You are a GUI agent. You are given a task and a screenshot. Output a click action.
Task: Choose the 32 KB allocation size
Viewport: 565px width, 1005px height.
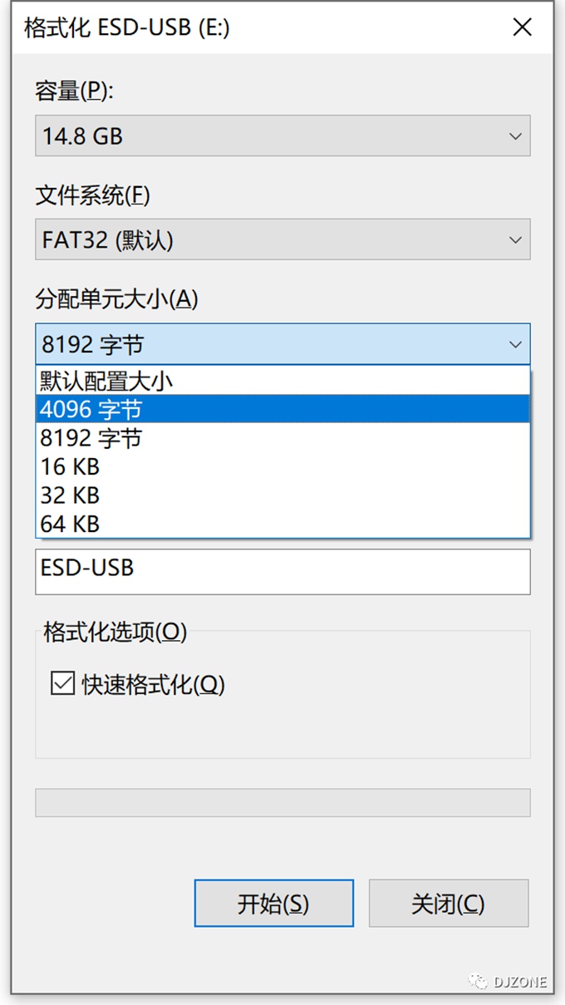pyautogui.click(x=282, y=495)
